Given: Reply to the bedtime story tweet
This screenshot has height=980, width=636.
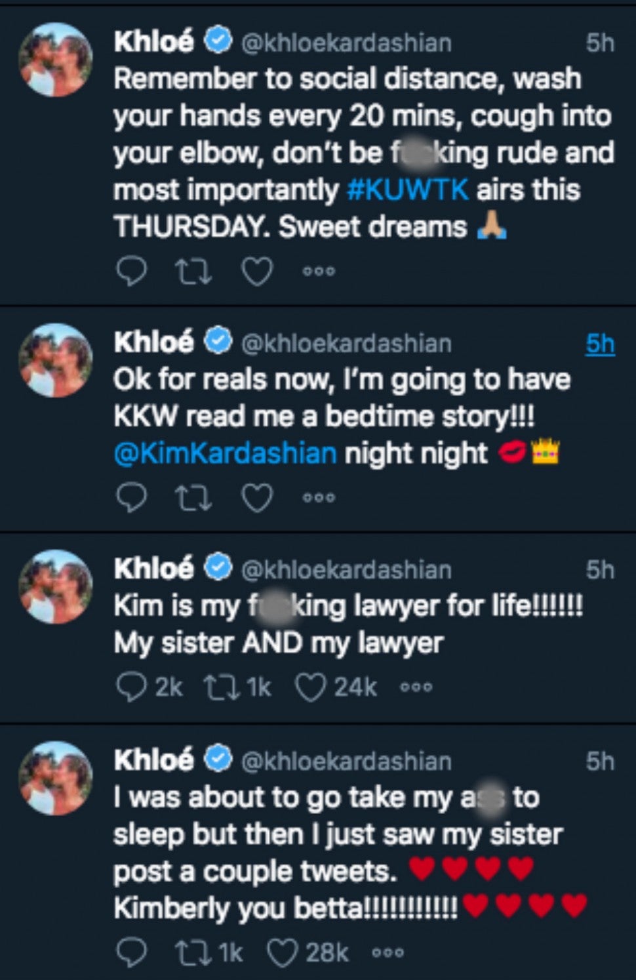Looking at the screenshot, I should [131, 498].
